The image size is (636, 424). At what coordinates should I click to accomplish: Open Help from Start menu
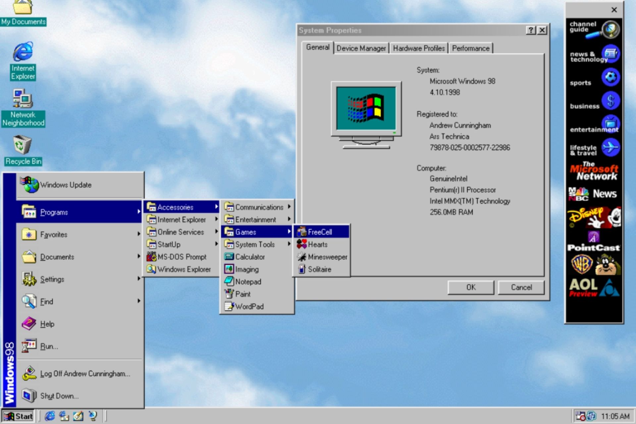(x=79, y=324)
